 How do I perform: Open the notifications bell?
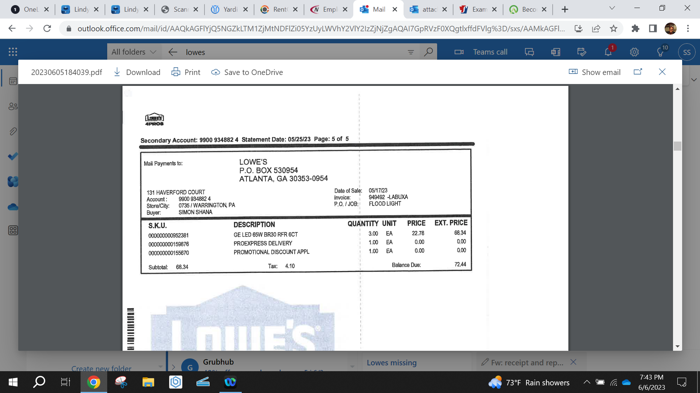pyautogui.click(x=608, y=52)
